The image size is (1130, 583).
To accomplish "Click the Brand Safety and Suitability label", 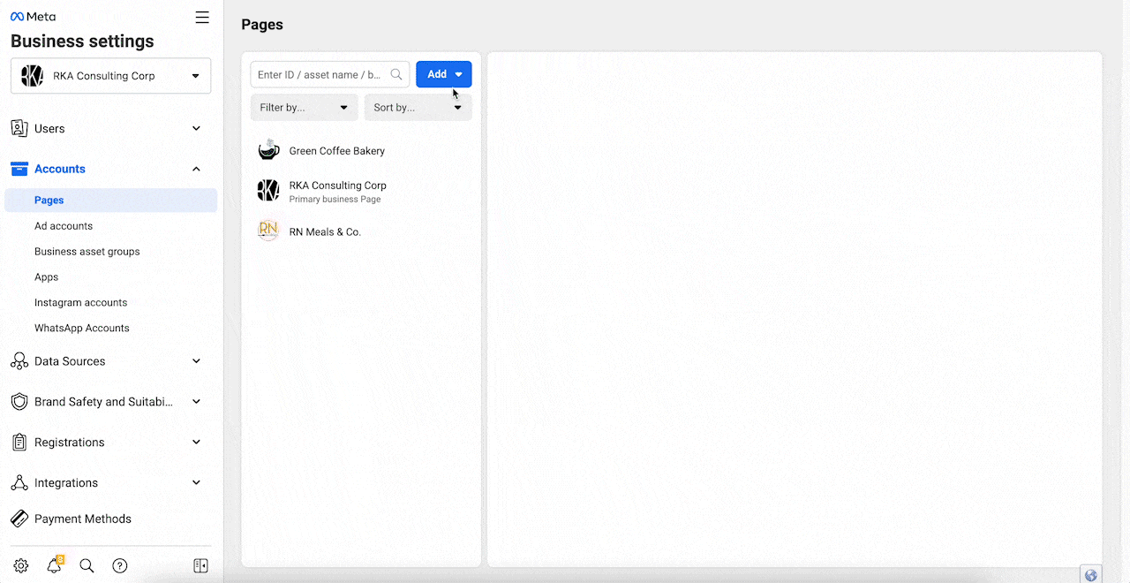I will point(104,402).
